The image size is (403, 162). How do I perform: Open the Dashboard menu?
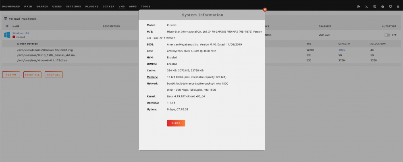(11, 7)
